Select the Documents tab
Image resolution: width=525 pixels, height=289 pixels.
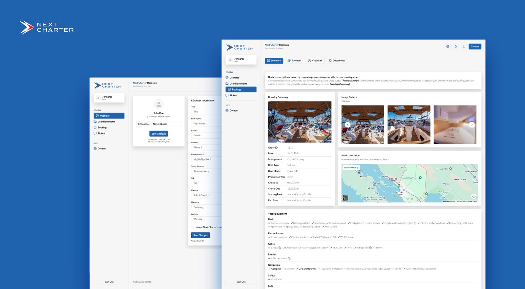click(337, 61)
